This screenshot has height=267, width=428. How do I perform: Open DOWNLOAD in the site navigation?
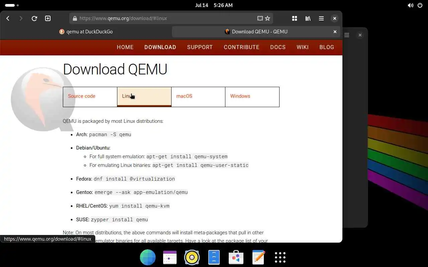point(160,47)
